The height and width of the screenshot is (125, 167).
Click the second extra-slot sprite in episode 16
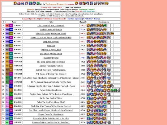pyautogui.click(x=112, y=86)
